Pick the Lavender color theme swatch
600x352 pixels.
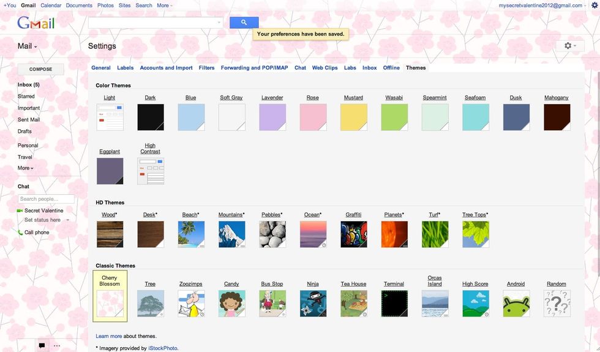click(x=272, y=117)
